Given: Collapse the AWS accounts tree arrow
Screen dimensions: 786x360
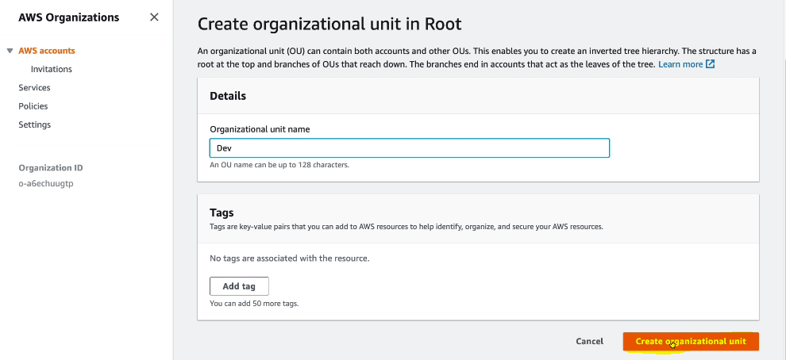Looking at the screenshot, I should (10, 51).
